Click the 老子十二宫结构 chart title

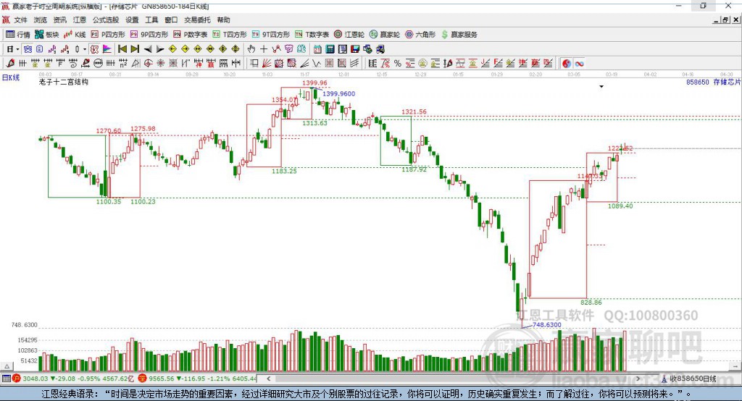tap(64, 82)
